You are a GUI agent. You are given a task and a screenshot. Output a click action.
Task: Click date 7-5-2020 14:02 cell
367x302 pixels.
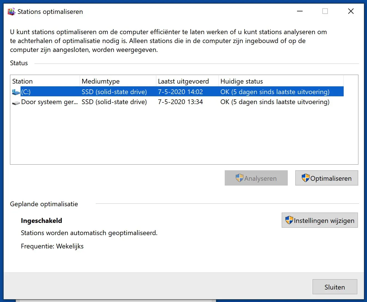coord(180,92)
